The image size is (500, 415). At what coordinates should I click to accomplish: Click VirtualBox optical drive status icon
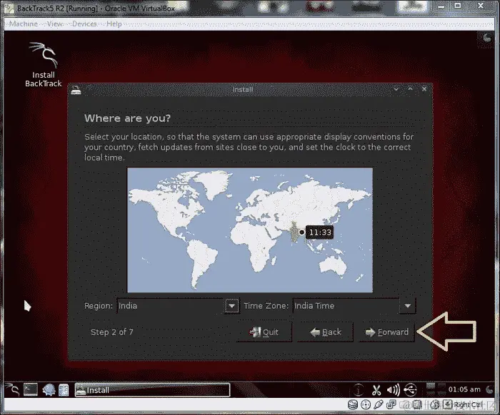(366, 405)
